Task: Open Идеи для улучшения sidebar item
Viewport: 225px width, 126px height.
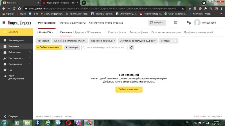Action: pos(16,77)
